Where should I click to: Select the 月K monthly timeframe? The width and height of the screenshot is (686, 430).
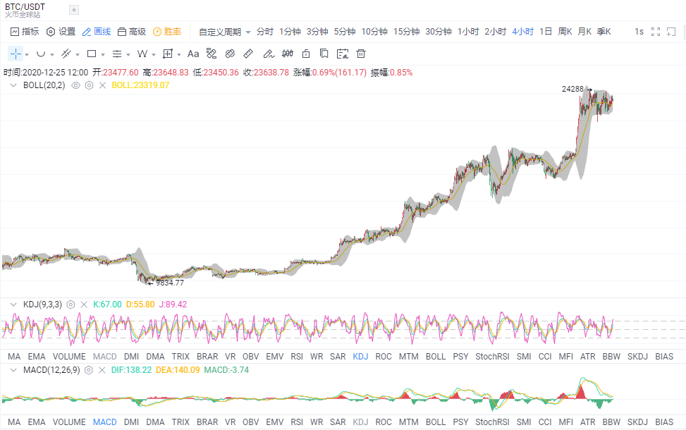(x=584, y=32)
